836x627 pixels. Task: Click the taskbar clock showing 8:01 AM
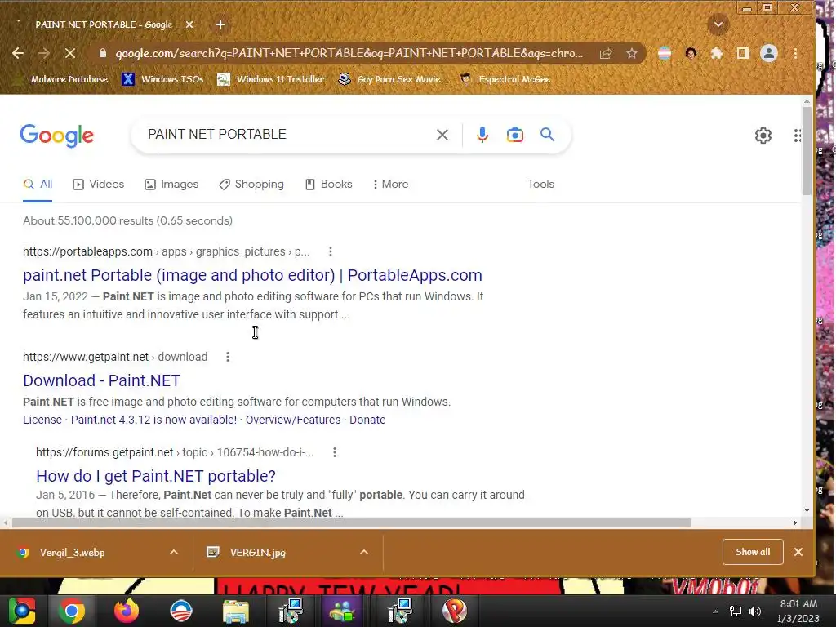click(x=798, y=611)
